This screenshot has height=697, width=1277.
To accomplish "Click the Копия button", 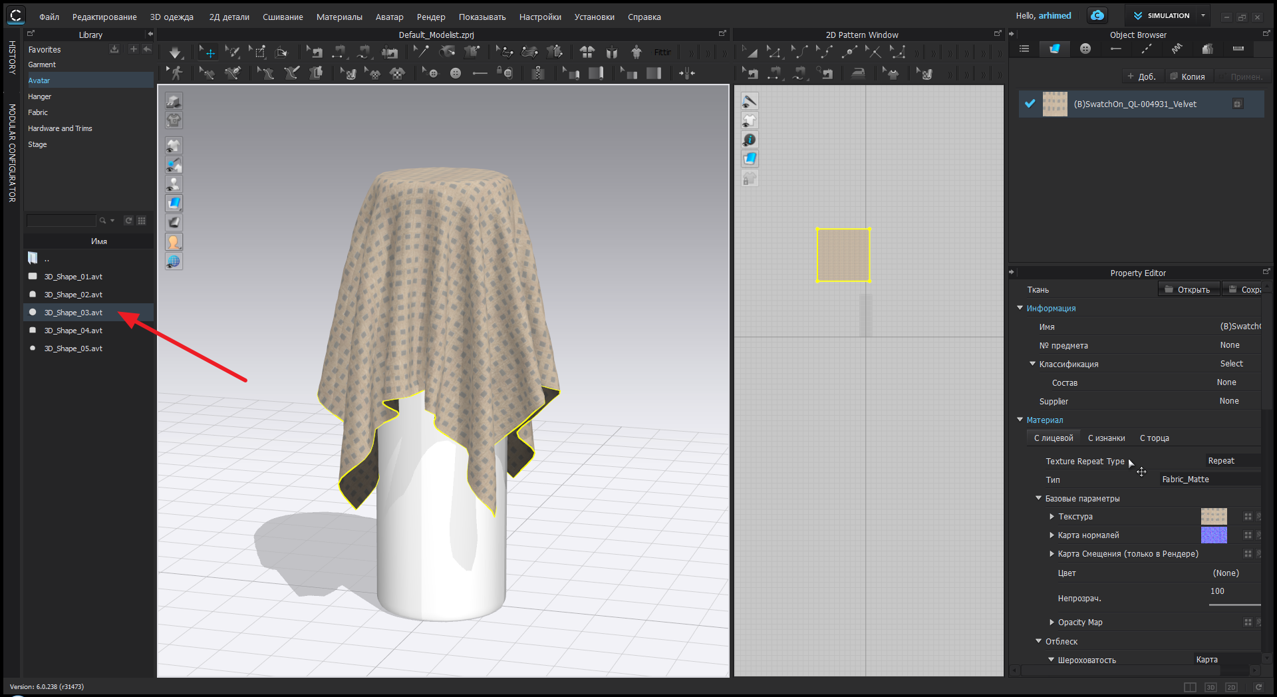I will (1188, 76).
